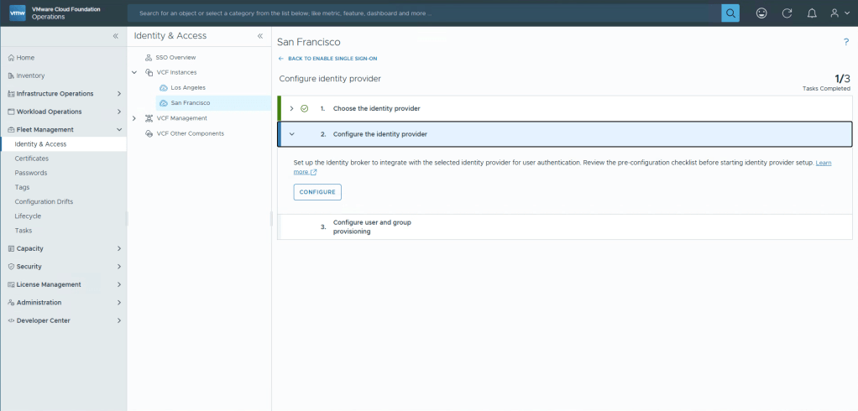Open the feedback smiley icon

[x=761, y=13]
